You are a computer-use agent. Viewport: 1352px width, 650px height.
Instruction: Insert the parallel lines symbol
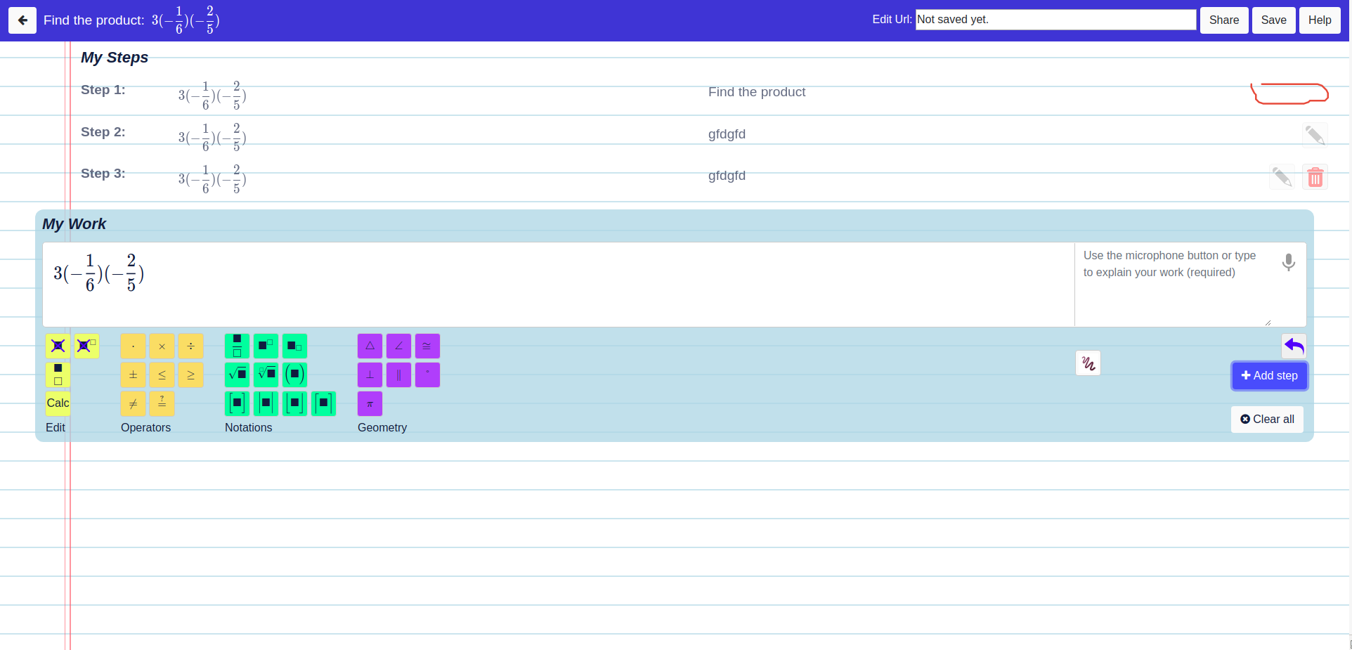tap(398, 375)
